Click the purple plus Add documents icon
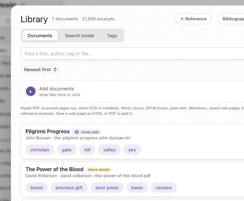 pos(31,91)
